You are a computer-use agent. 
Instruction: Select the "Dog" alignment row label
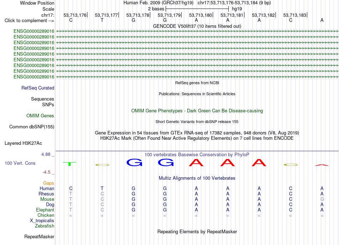pos(50,204)
